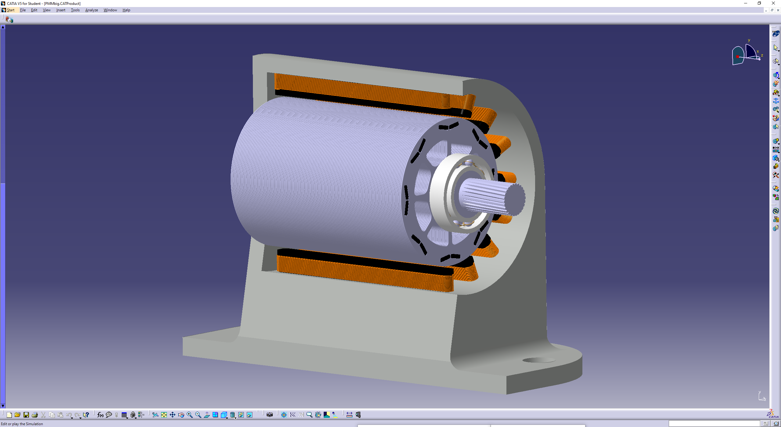Toggle Swap visible space icon
The width and height of the screenshot is (781, 427).
[x=250, y=415]
